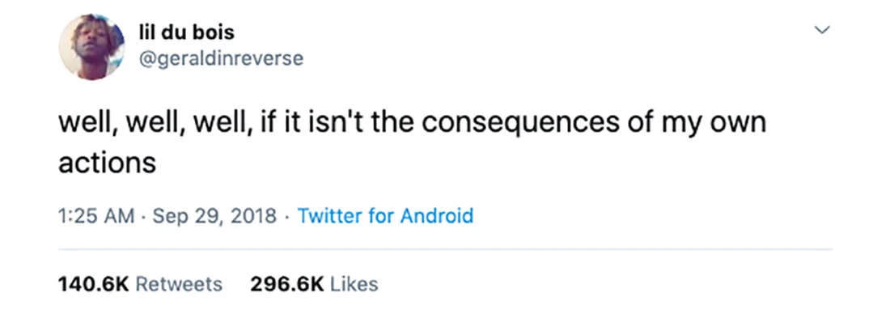Click the Retweets label
This screenshot has width=890, height=314.
point(180,283)
